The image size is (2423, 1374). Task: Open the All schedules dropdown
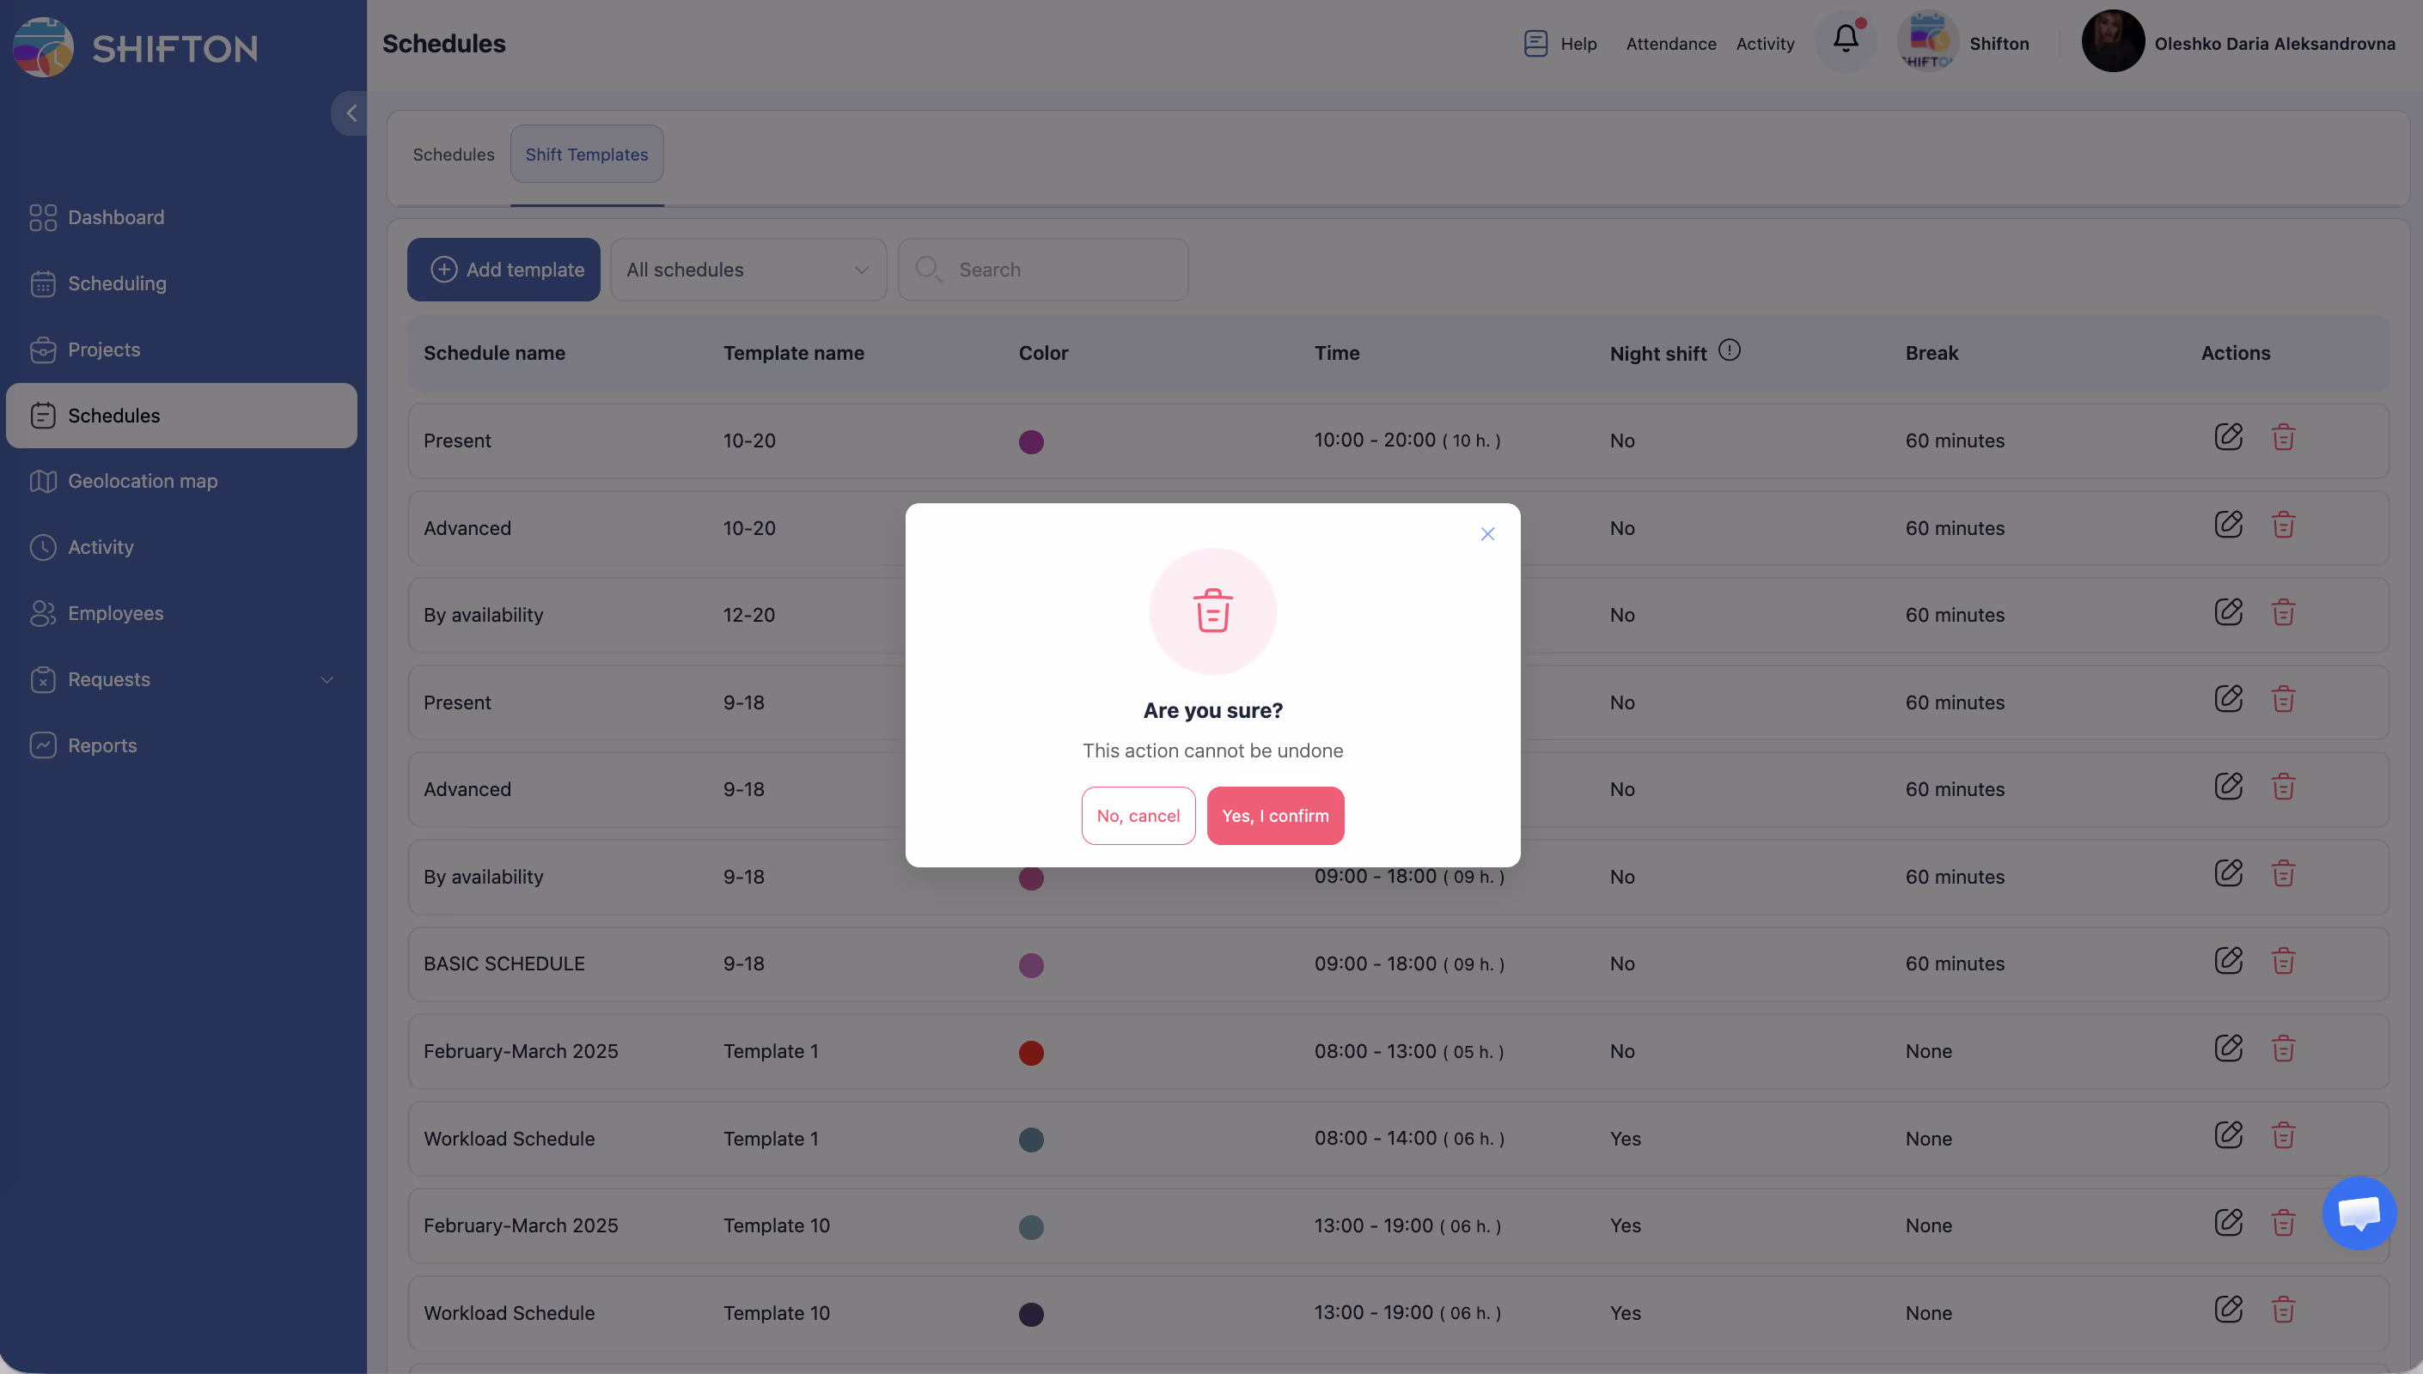tap(748, 270)
